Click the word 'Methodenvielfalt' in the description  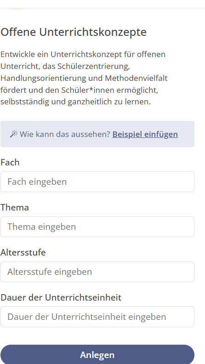(136, 78)
